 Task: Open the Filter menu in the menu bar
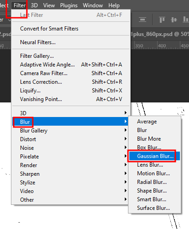pyautogui.click(x=20, y=5)
